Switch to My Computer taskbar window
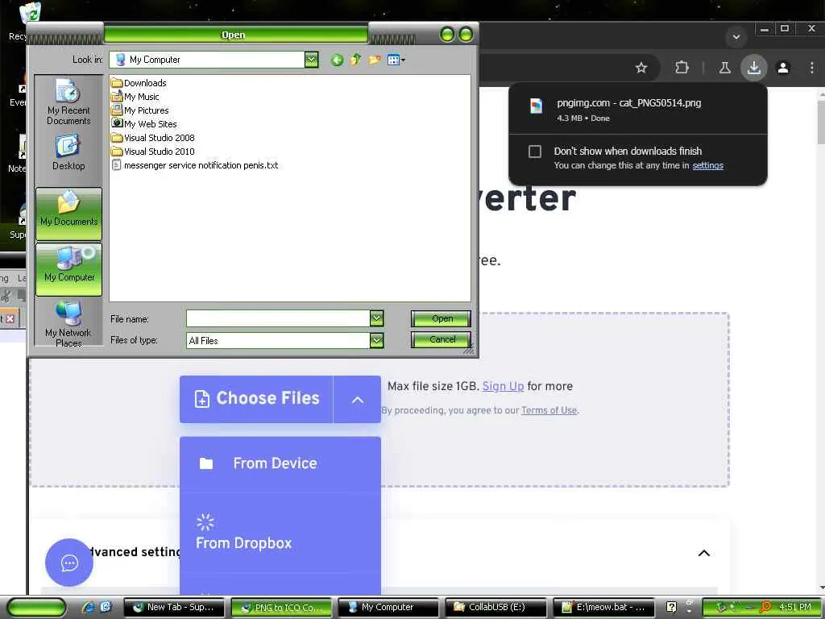The image size is (825, 619). point(388,608)
